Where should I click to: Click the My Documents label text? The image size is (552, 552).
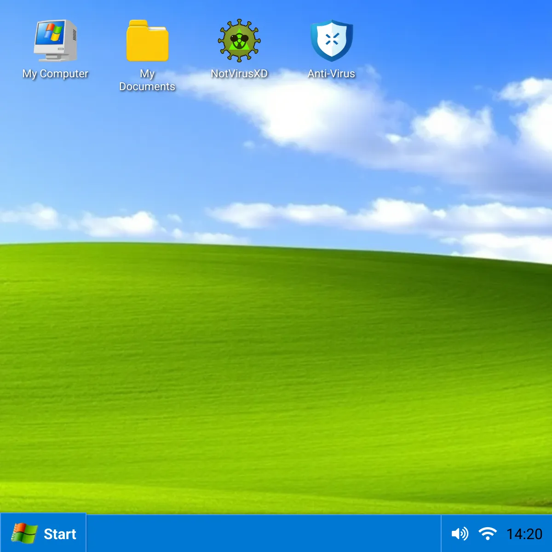(x=147, y=80)
